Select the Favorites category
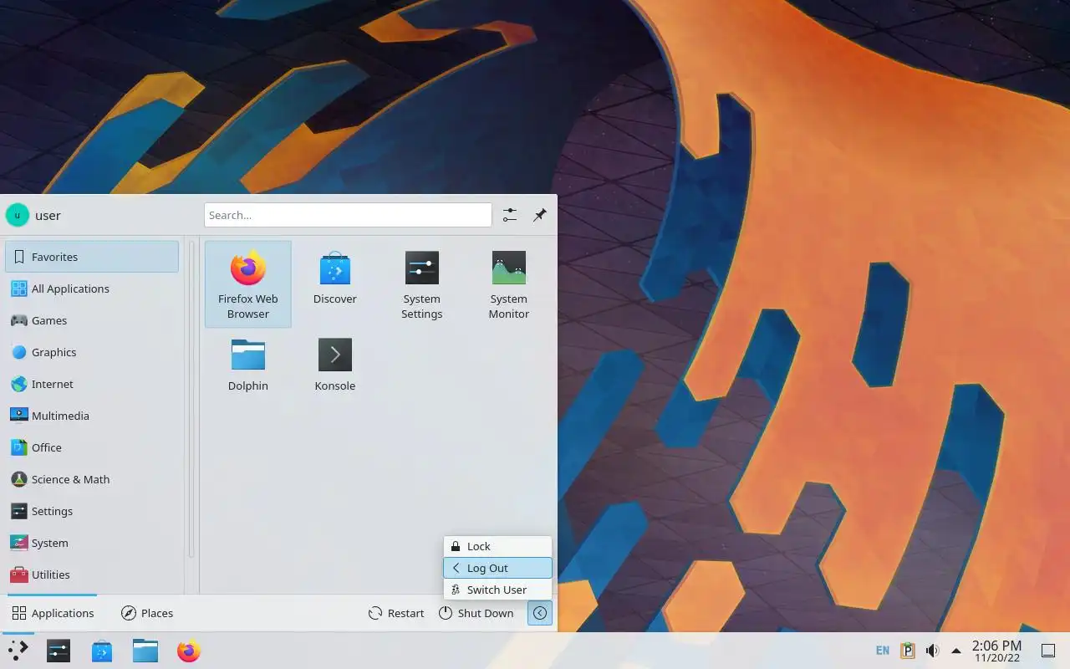Screen dimensions: 1070x669 [x=92, y=257]
